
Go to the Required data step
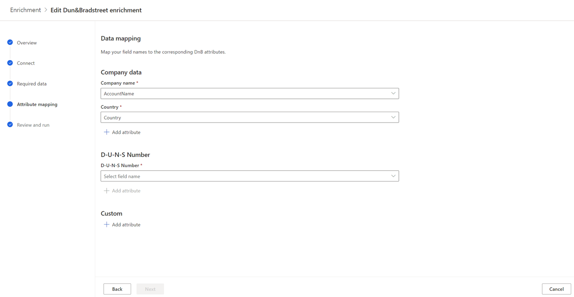tap(32, 84)
